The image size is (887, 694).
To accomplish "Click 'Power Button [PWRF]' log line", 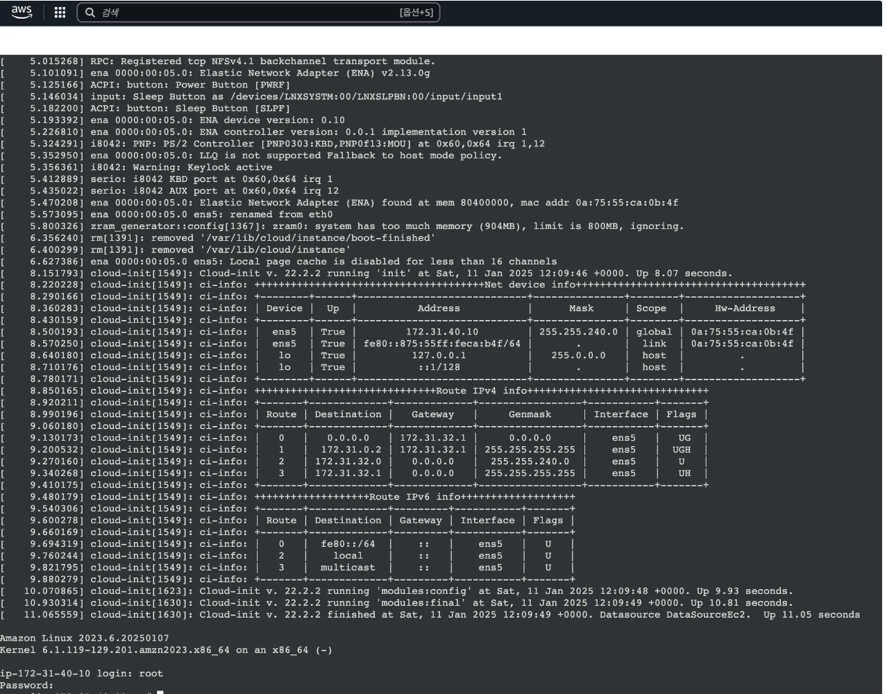I will tap(146, 85).
